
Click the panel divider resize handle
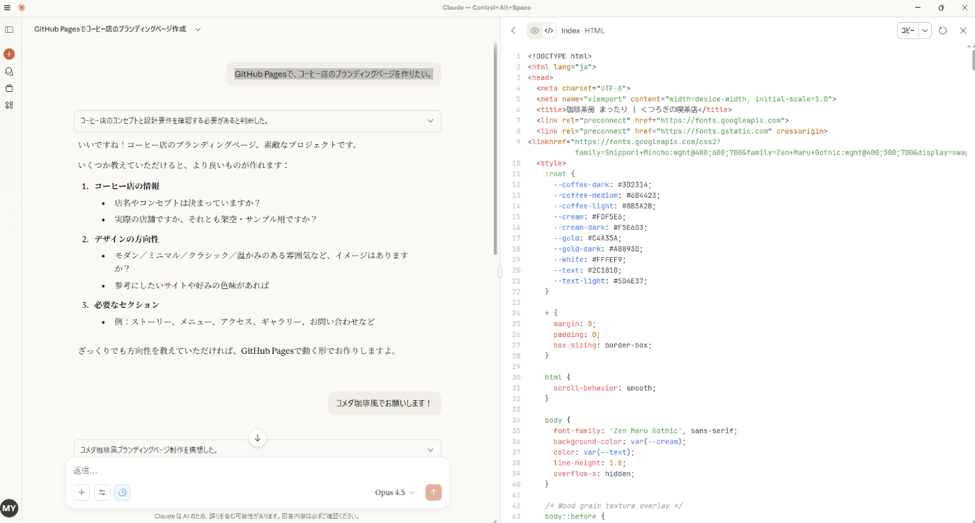(499, 272)
